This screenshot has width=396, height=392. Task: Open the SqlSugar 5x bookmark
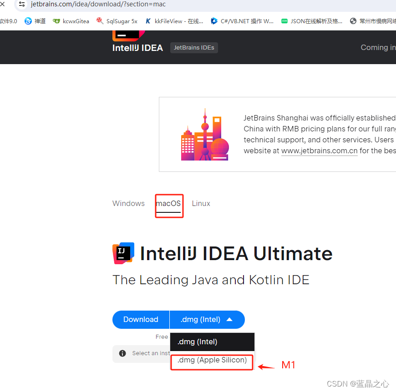117,21
